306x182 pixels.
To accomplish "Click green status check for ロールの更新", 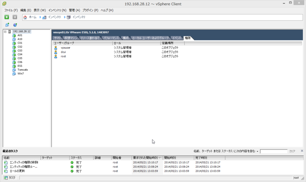I will (72, 171).
